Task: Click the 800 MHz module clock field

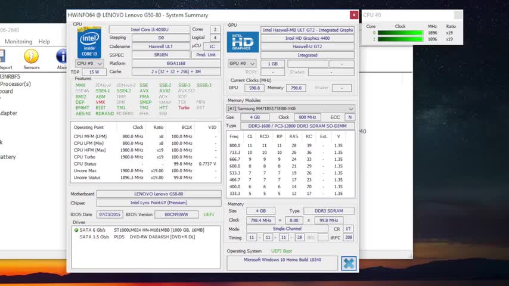Action: pos(307,117)
